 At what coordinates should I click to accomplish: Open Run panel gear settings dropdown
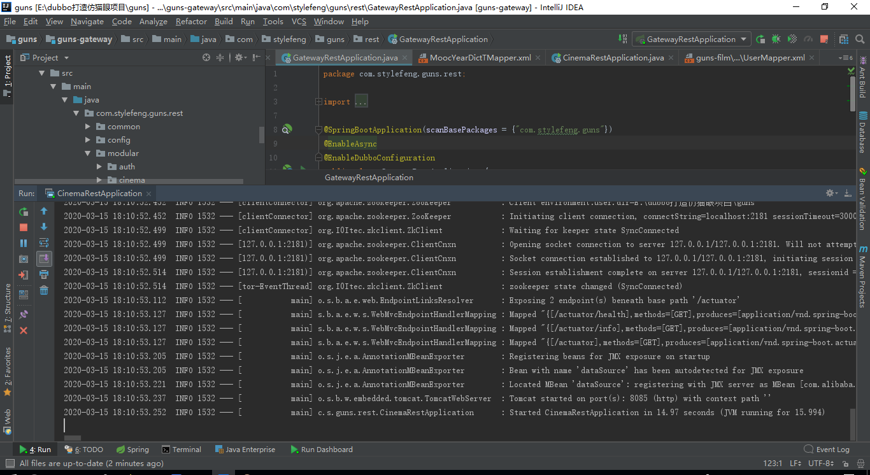pos(831,193)
